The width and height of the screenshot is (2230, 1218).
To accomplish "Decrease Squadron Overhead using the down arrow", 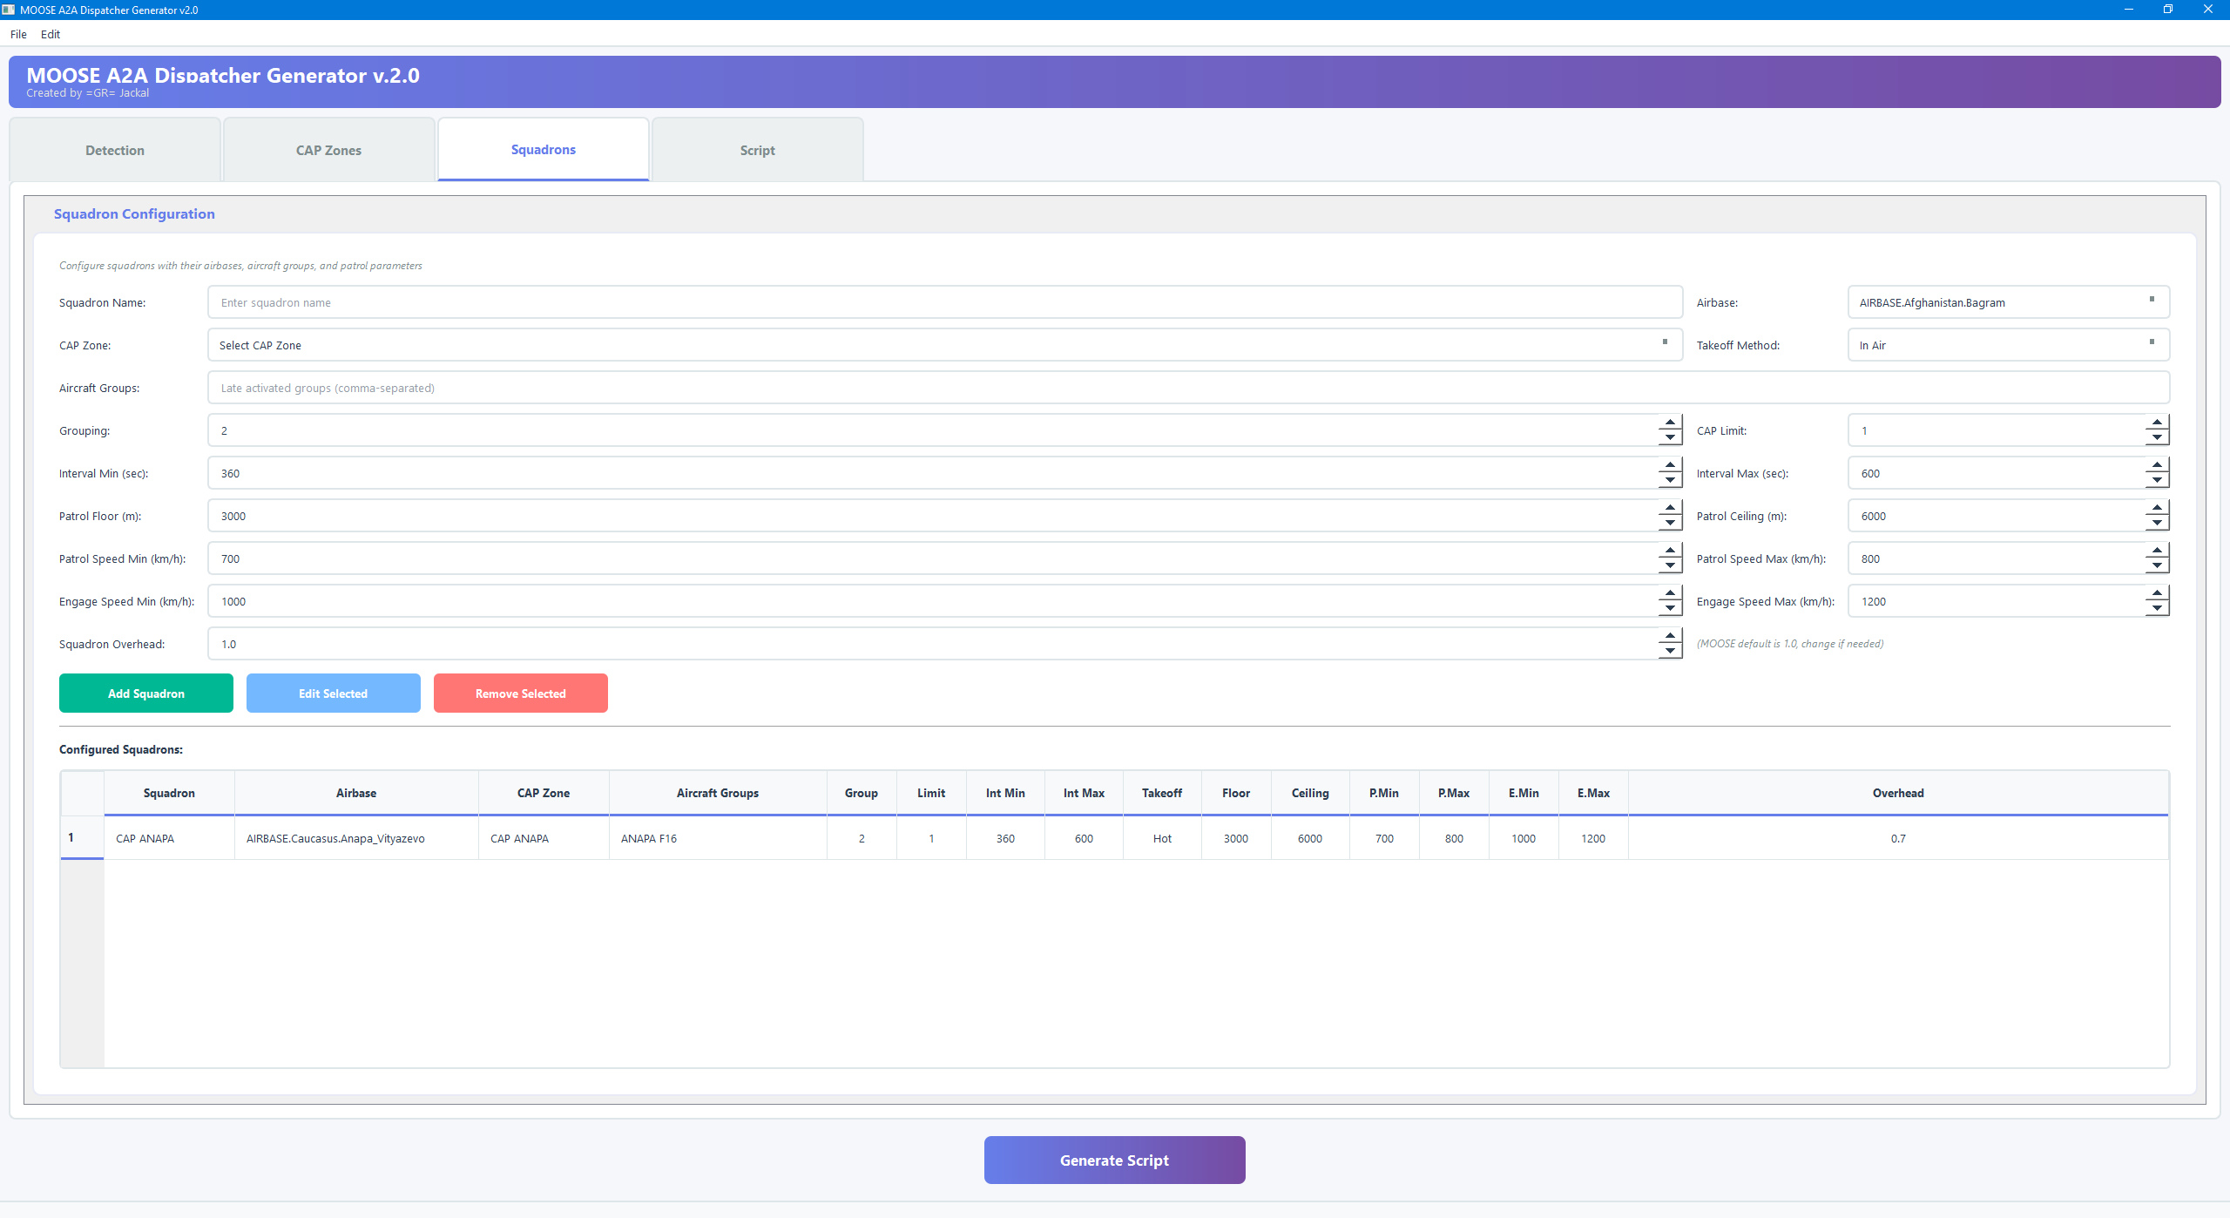I will [x=1669, y=649].
